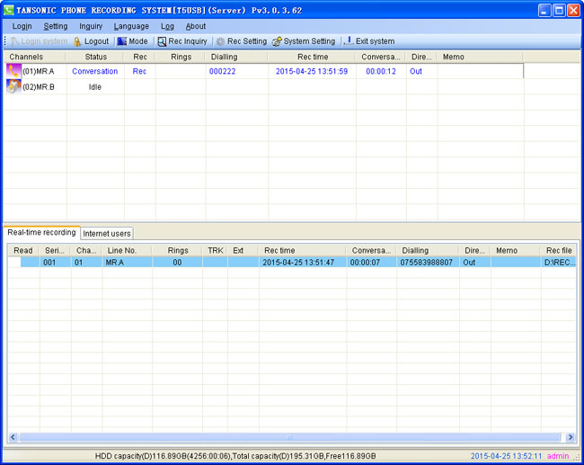The image size is (584, 465).
Task: Switch to the Internet users tab
Action: 107,234
